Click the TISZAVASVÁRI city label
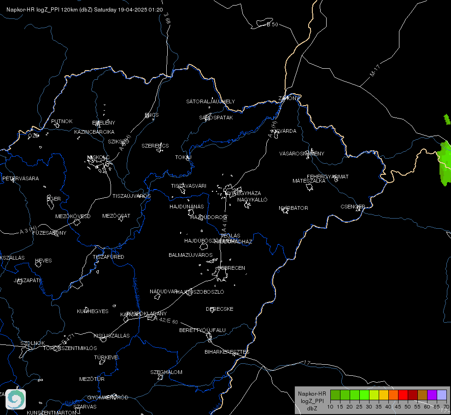The image size is (451, 415). point(189,186)
